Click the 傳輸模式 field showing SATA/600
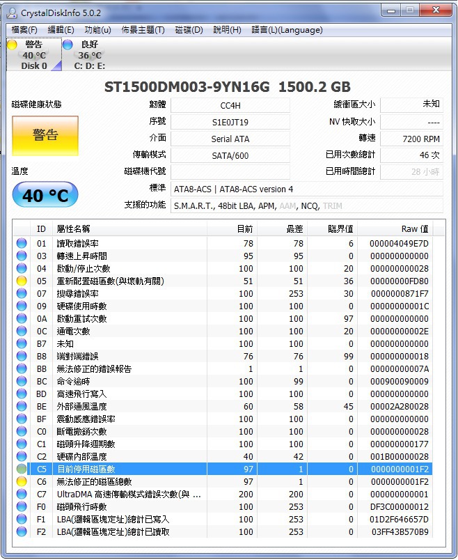The width and height of the screenshot is (458, 560). (230, 155)
